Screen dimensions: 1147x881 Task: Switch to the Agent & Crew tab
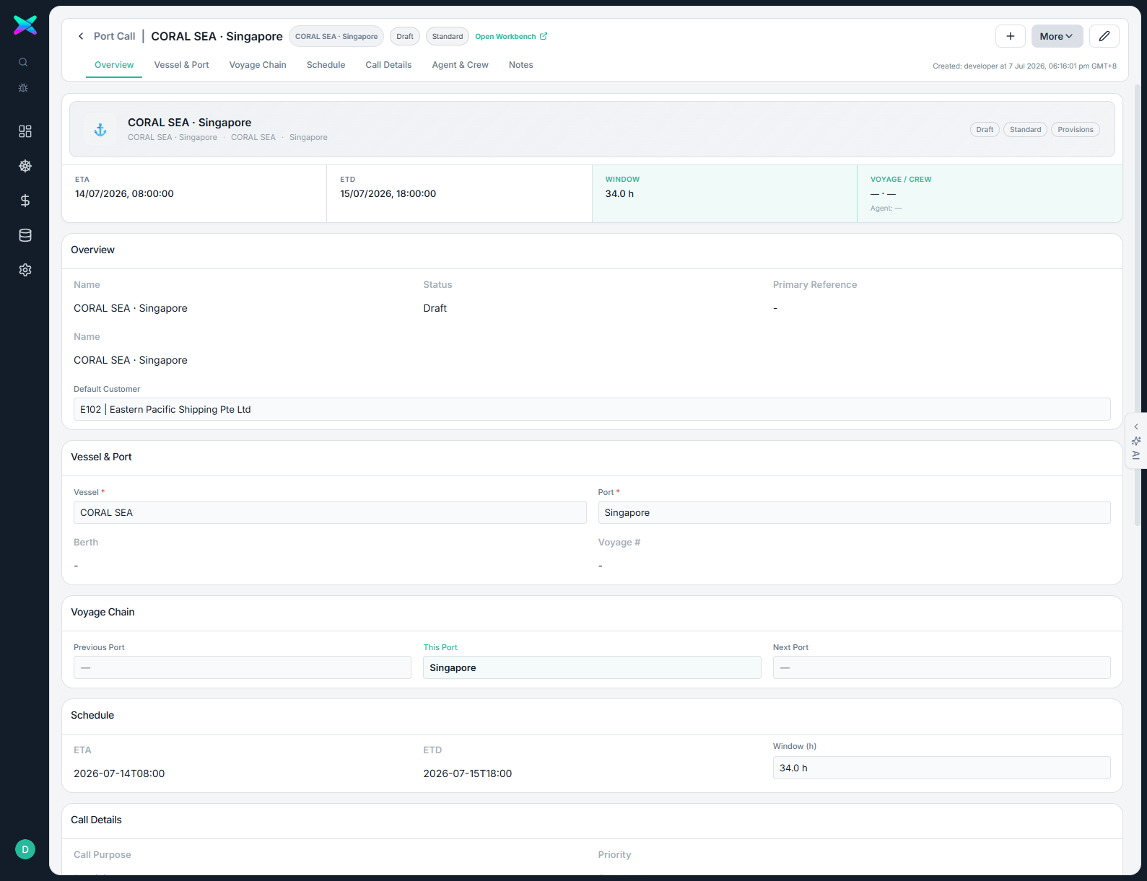[460, 65]
